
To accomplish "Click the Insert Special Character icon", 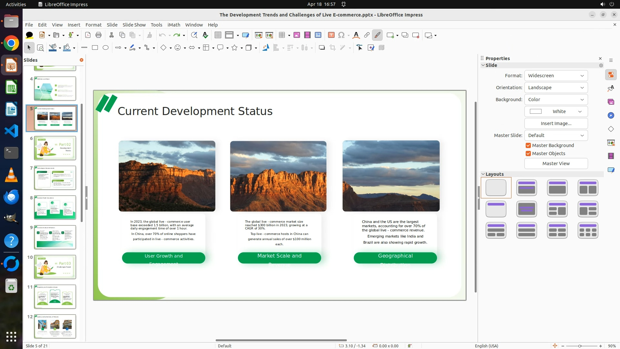I will click(341, 35).
